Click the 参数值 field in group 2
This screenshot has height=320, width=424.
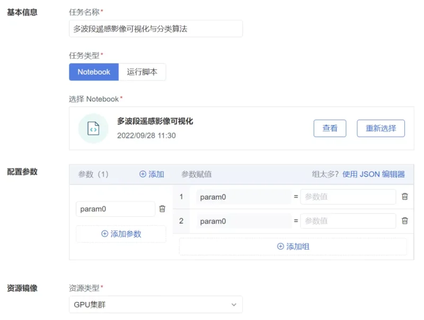click(348, 221)
